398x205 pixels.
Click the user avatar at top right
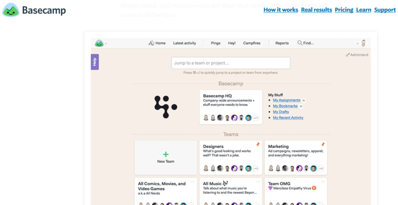[364, 43]
